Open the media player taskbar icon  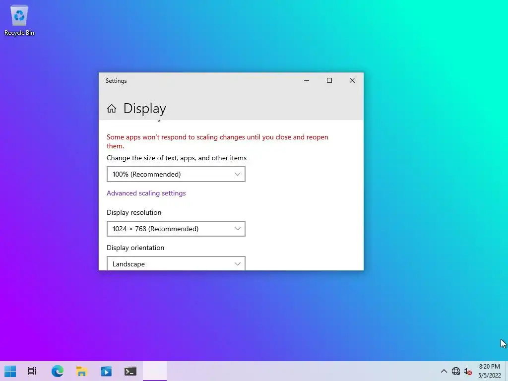click(x=106, y=371)
